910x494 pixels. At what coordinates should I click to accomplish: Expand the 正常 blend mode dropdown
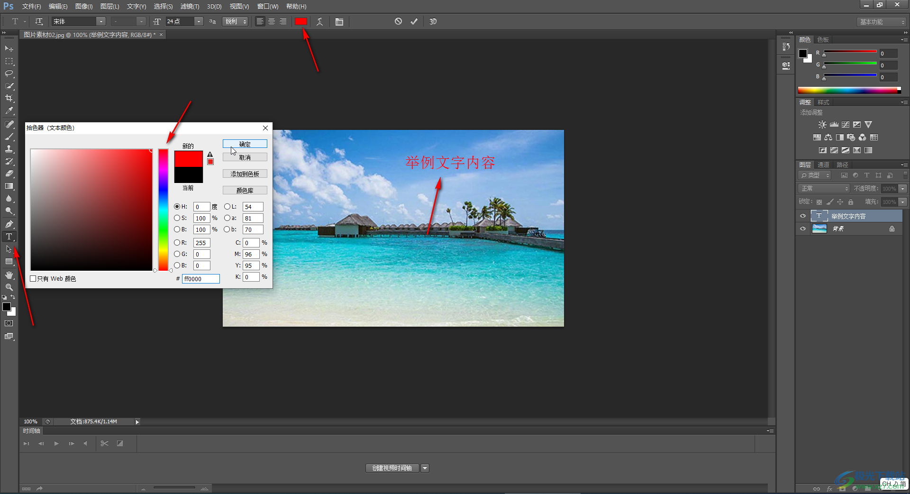pyautogui.click(x=824, y=189)
